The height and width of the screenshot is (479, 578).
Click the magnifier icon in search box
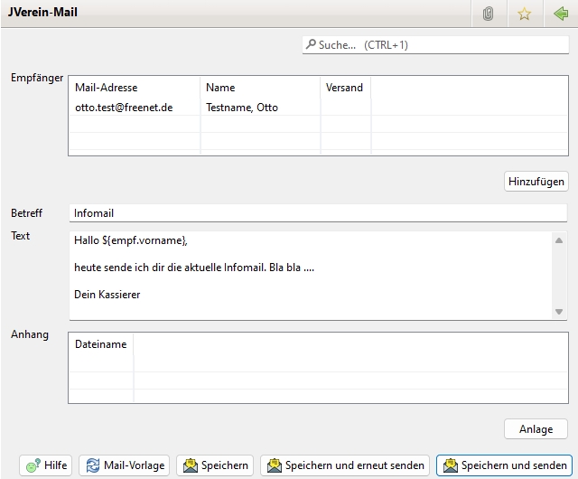click(311, 44)
